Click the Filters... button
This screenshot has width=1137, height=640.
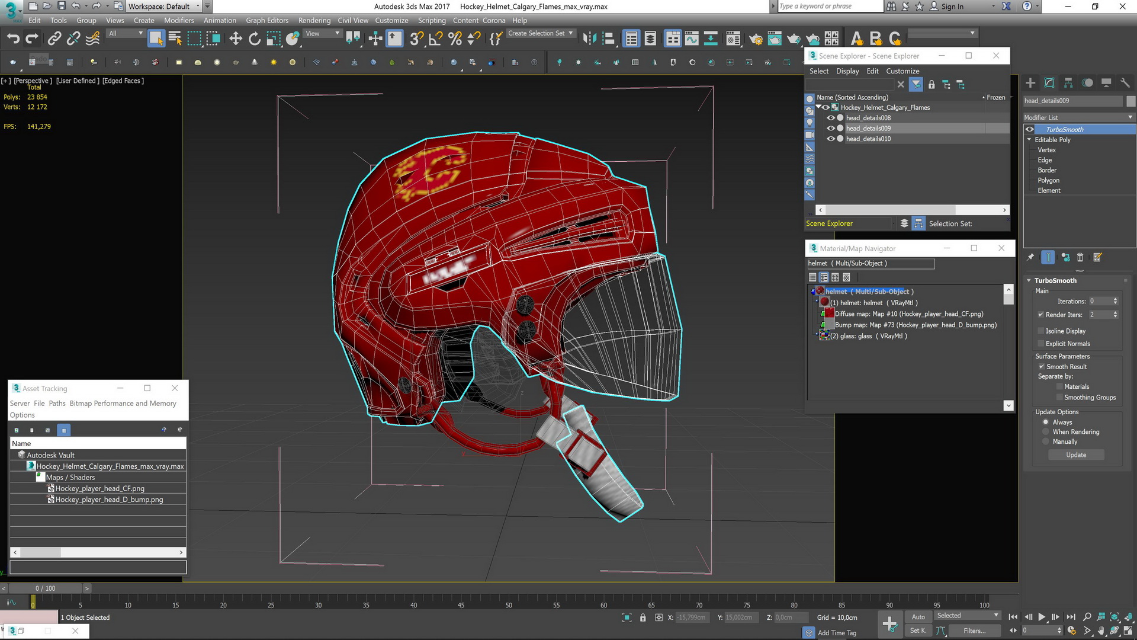point(974,631)
